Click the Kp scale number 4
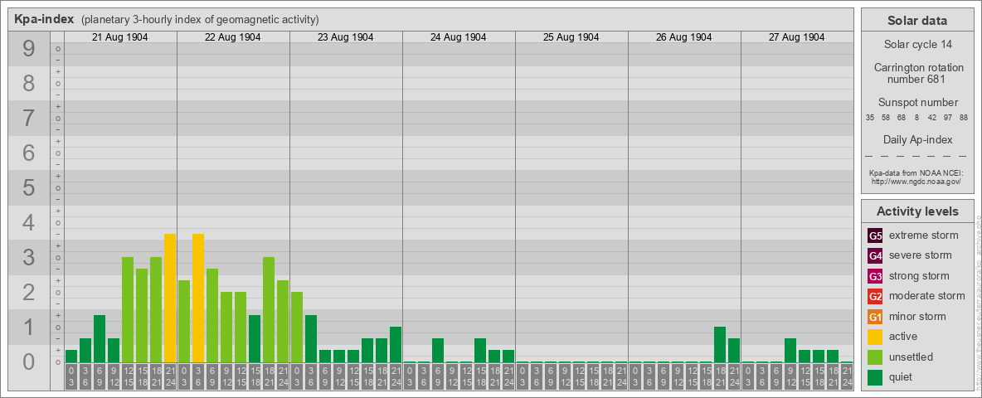The image size is (982, 398). click(x=29, y=223)
